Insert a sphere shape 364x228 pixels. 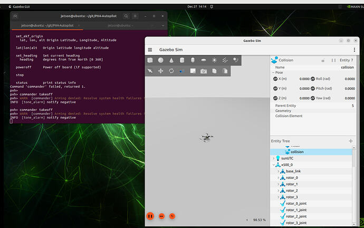(x=161, y=60)
